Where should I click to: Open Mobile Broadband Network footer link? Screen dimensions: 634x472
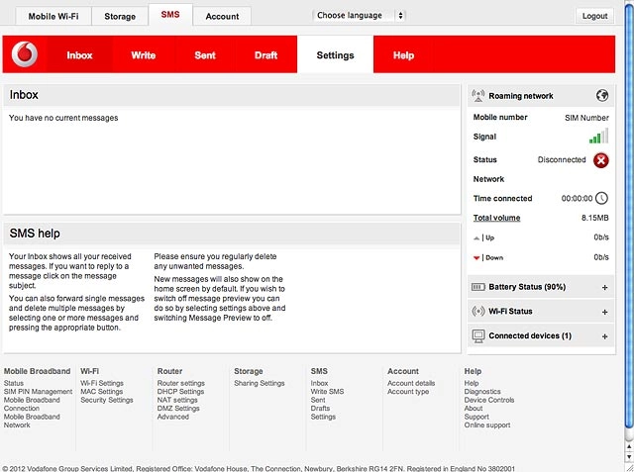coord(32,421)
